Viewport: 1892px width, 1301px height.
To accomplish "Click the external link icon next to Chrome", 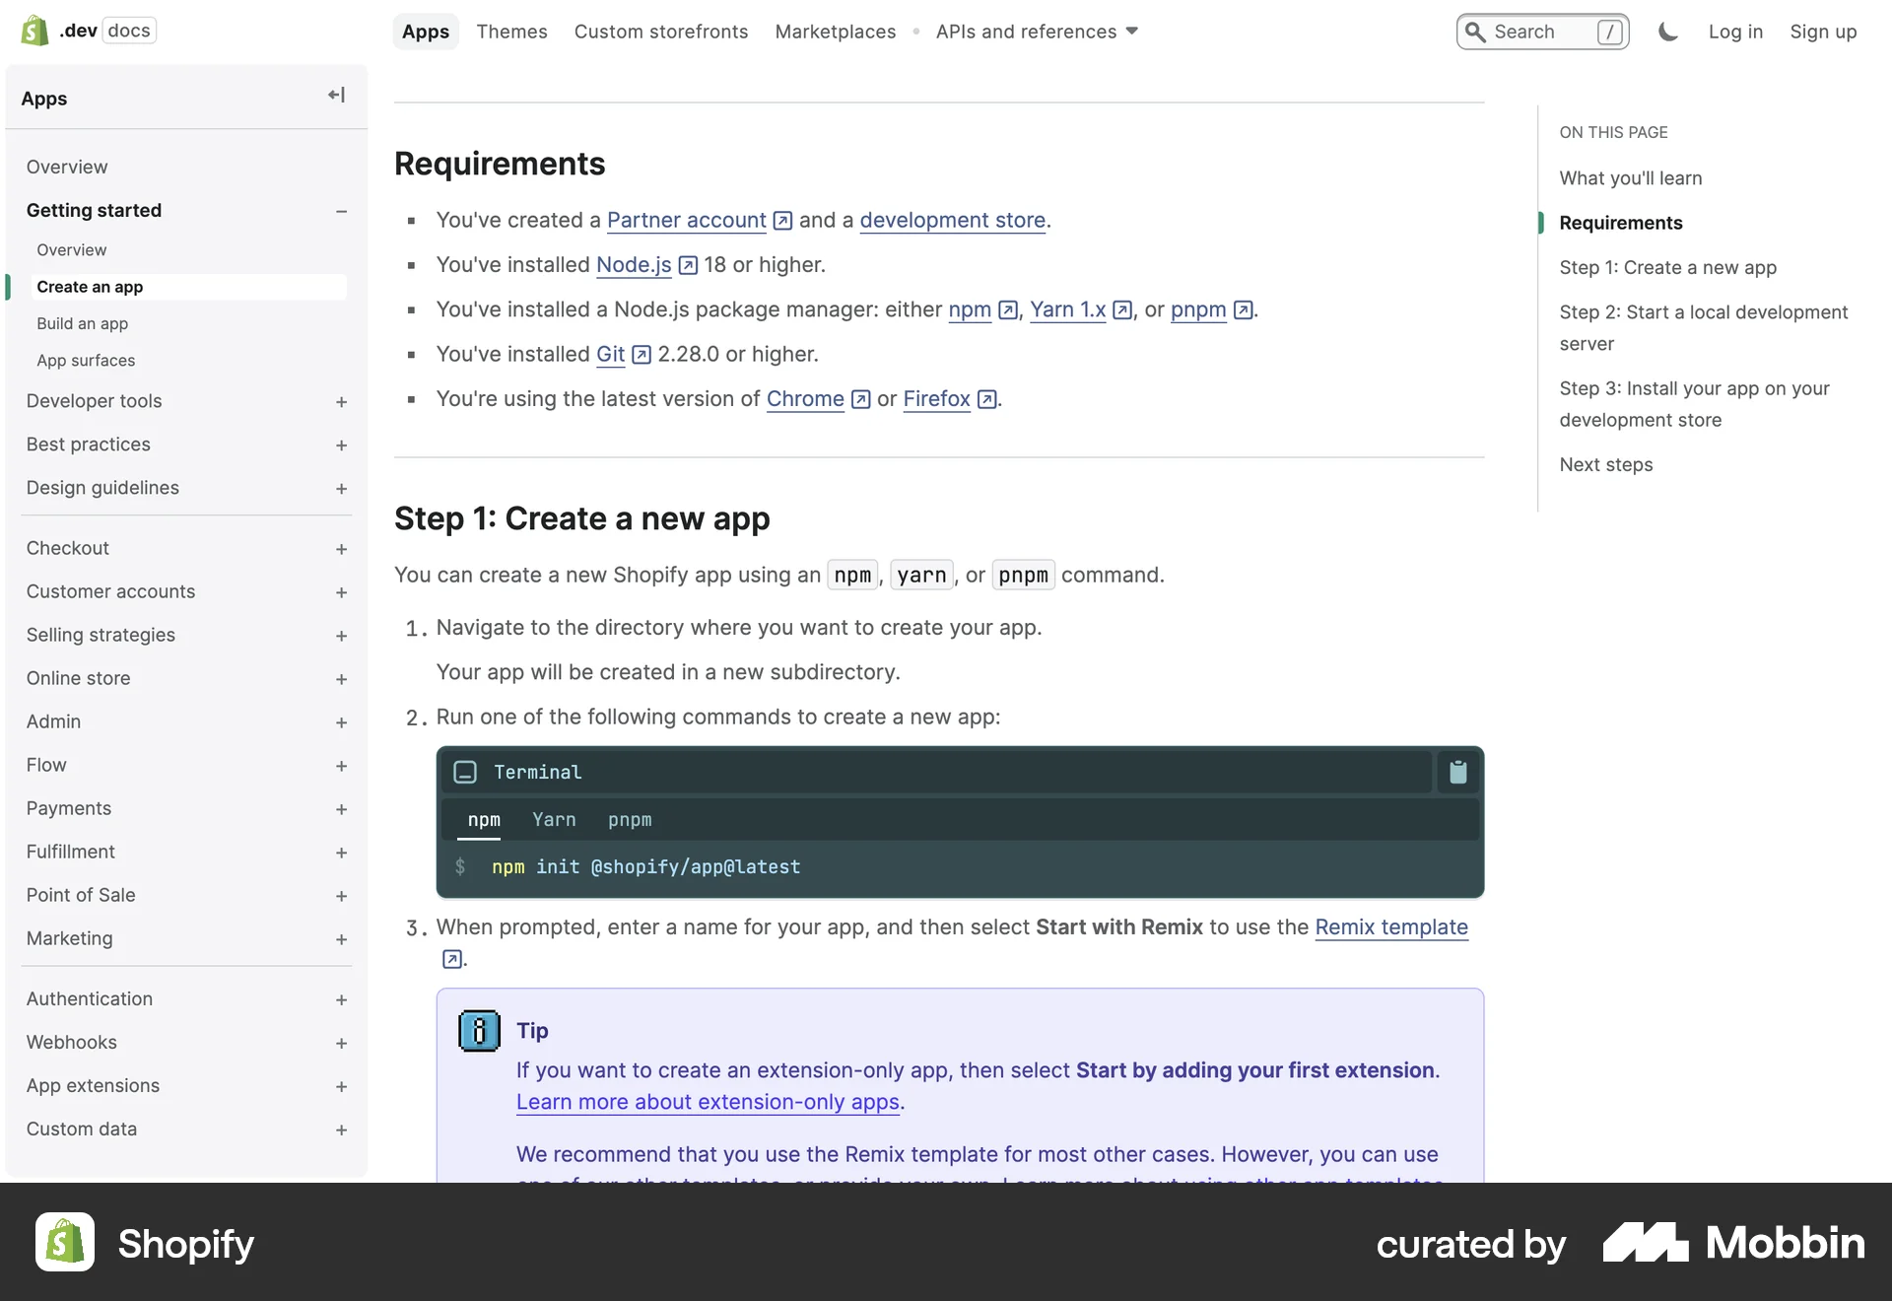I will pyautogui.click(x=859, y=400).
